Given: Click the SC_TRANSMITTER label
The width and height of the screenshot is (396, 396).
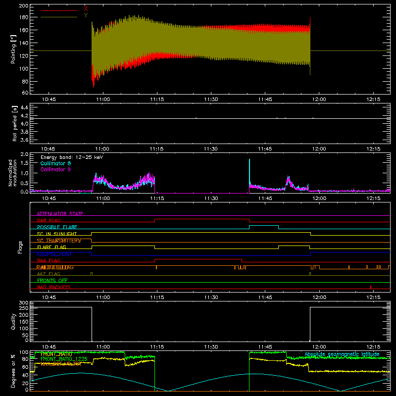Looking at the screenshot, I should tap(58, 241).
